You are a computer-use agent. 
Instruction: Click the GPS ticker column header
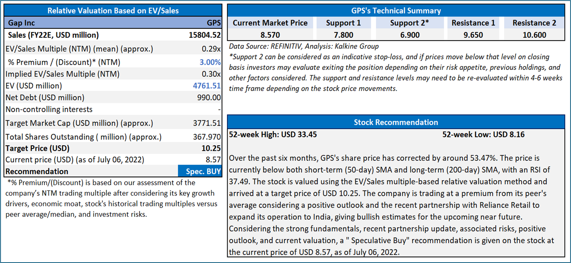pyautogui.click(x=214, y=23)
